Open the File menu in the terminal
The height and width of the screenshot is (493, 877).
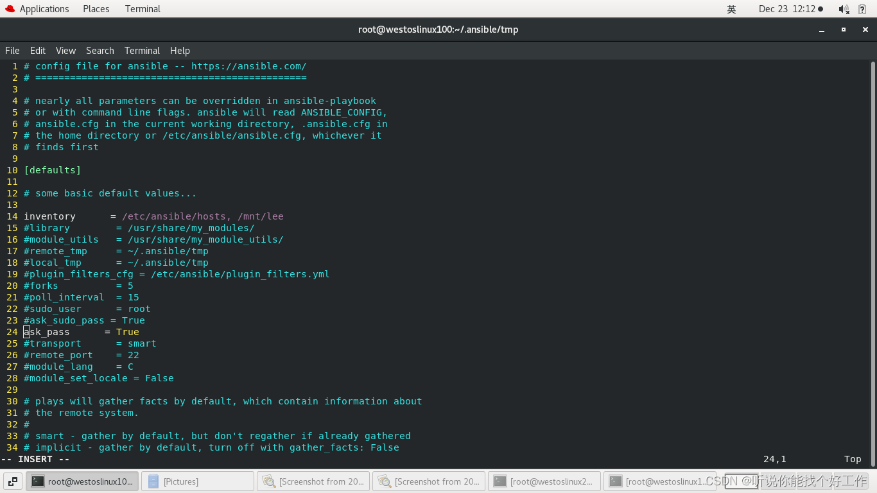tap(12, 51)
